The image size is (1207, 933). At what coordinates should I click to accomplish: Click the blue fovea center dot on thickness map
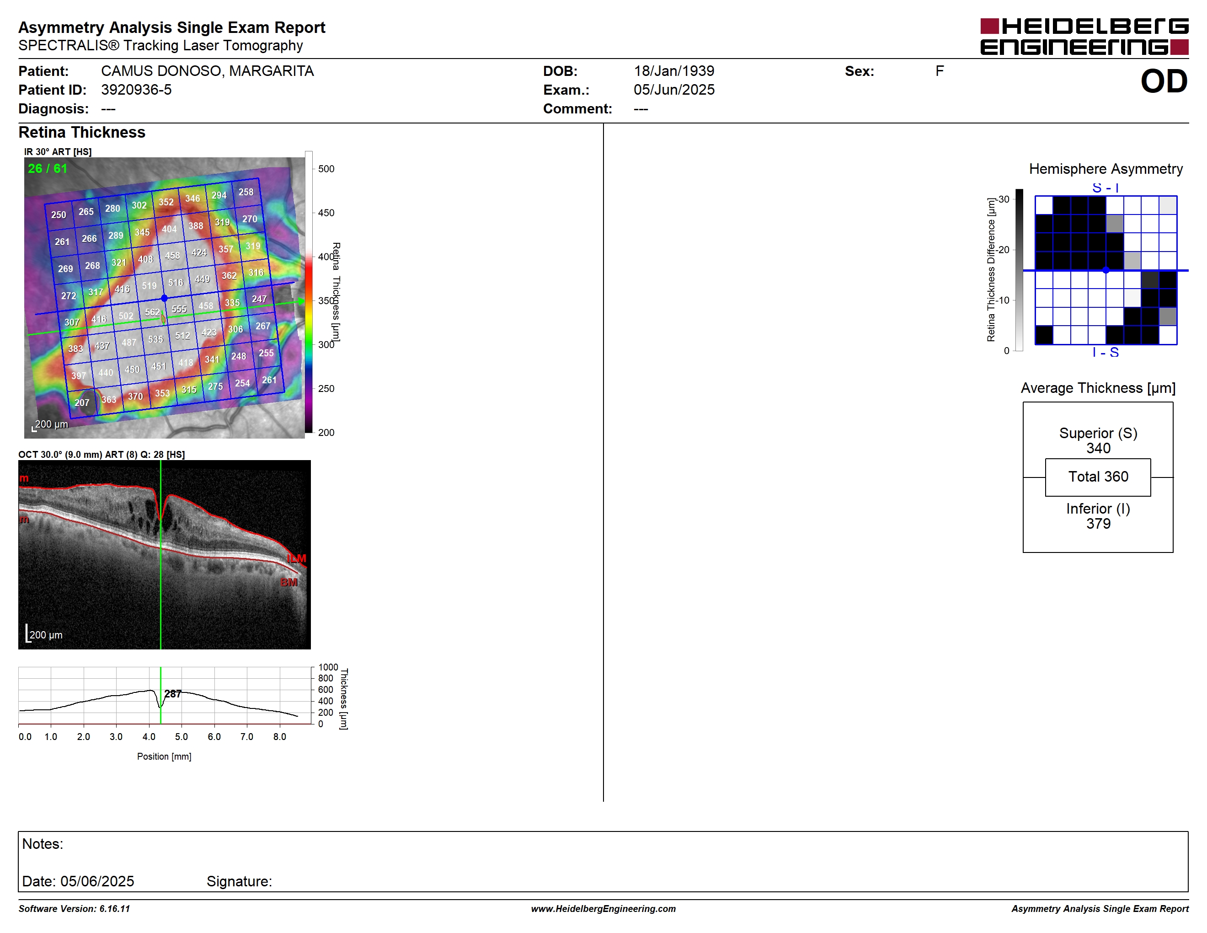[164, 299]
